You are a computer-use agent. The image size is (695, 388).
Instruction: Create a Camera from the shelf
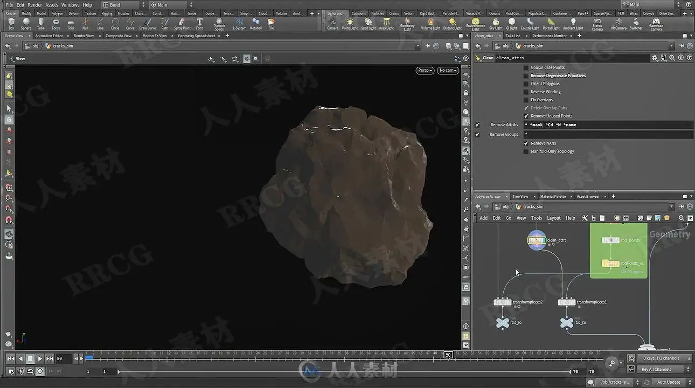(333, 24)
